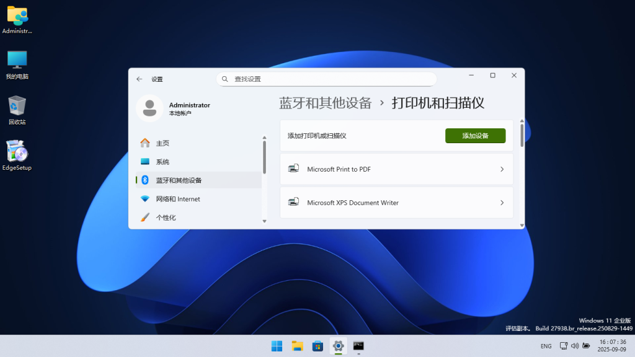Open 主页 home page in sidebar
This screenshot has width=635, height=357.
pyautogui.click(x=198, y=143)
